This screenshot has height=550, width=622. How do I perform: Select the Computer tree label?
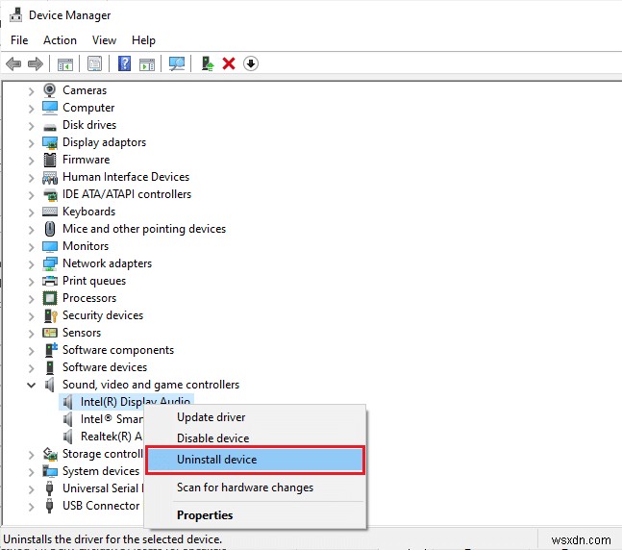click(88, 108)
